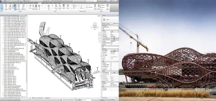Select the Modify tool in the ribbon

point(2,7)
